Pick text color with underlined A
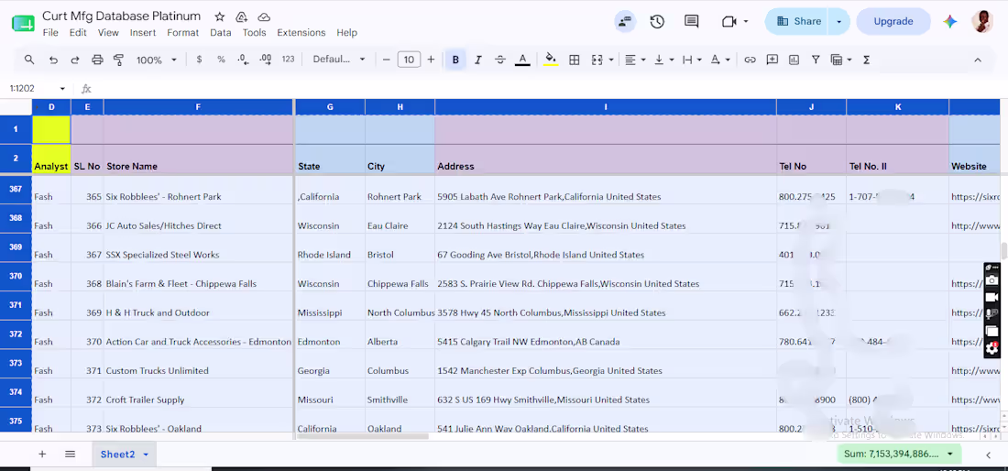Viewport: 1008px width, 471px height. coord(522,60)
